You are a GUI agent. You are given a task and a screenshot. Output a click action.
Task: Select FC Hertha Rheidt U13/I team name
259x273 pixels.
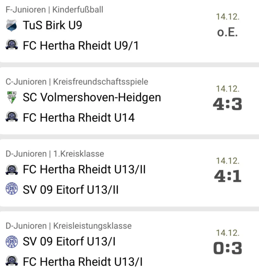(x=83, y=262)
